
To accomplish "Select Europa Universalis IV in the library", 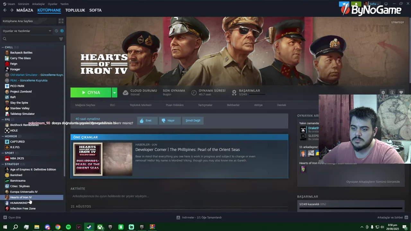I will (x=24, y=192).
